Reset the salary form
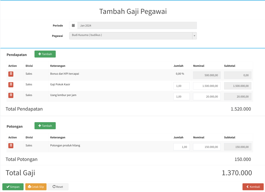This screenshot has width=265, height=192. pos(58,187)
